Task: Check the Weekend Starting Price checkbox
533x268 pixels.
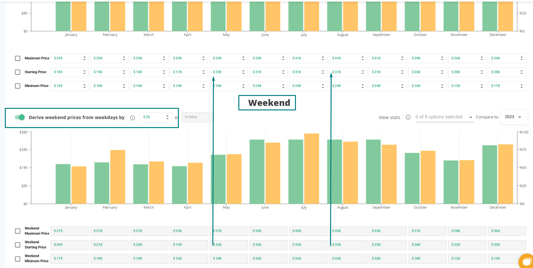Action: pyautogui.click(x=18, y=245)
